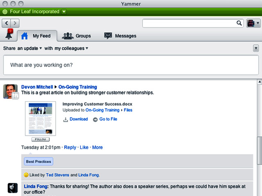Click the forward navigation arrow

(15, 23)
